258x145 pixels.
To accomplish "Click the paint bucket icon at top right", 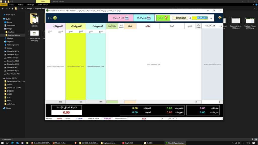I will [220, 18].
